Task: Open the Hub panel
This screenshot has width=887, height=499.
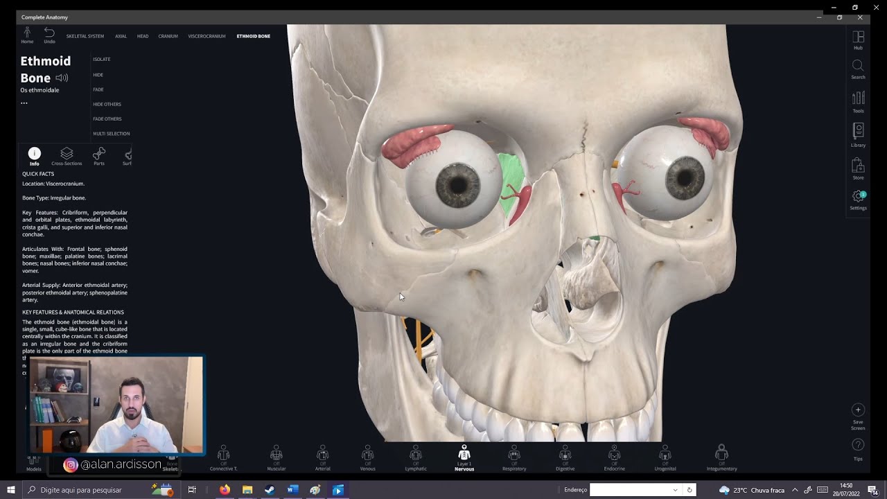Action: pos(858,40)
